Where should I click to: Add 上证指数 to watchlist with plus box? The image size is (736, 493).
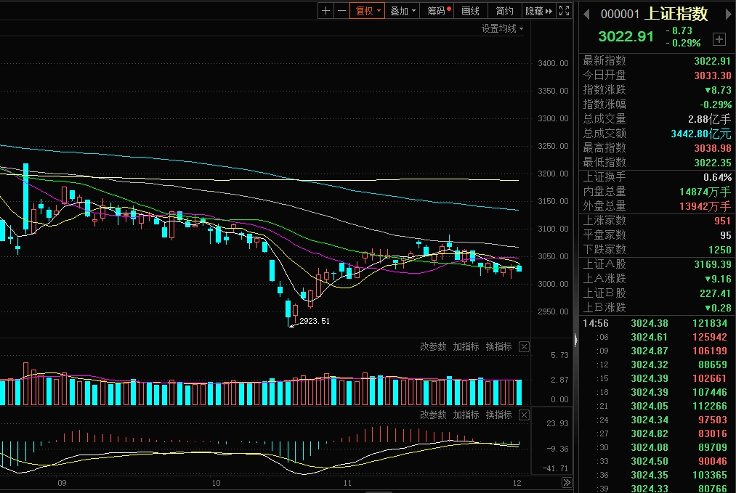point(719,39)
